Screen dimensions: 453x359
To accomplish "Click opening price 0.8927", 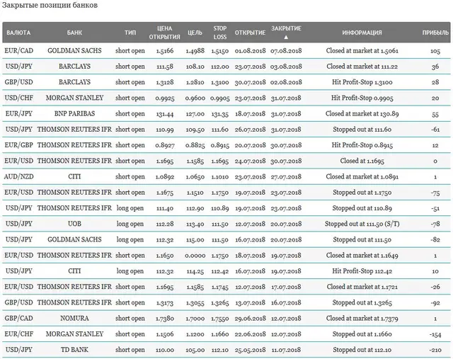I will click(x=165, y=145).
